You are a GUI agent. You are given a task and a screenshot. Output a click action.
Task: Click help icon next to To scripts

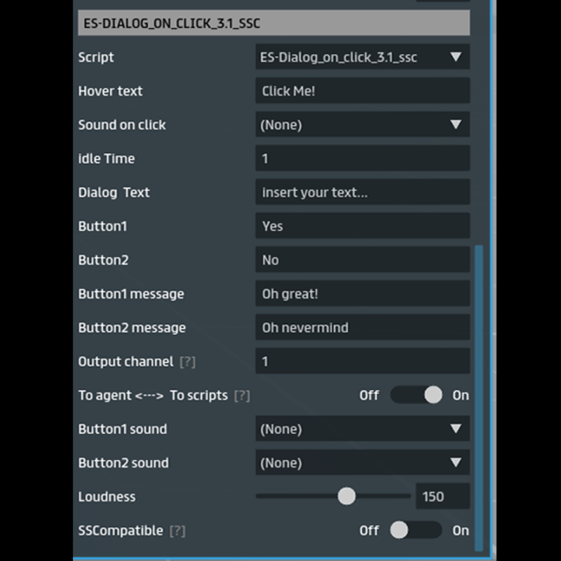point(241,396)
